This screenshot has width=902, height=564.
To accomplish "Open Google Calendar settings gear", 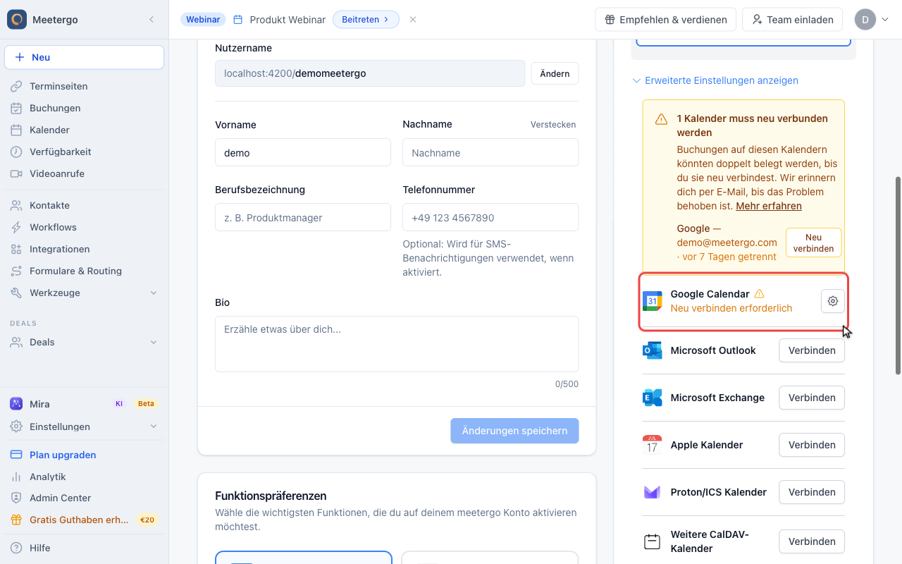I will (x=833, y=301).
